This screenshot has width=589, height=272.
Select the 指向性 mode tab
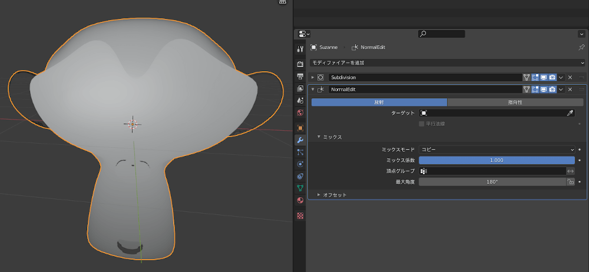515,102
